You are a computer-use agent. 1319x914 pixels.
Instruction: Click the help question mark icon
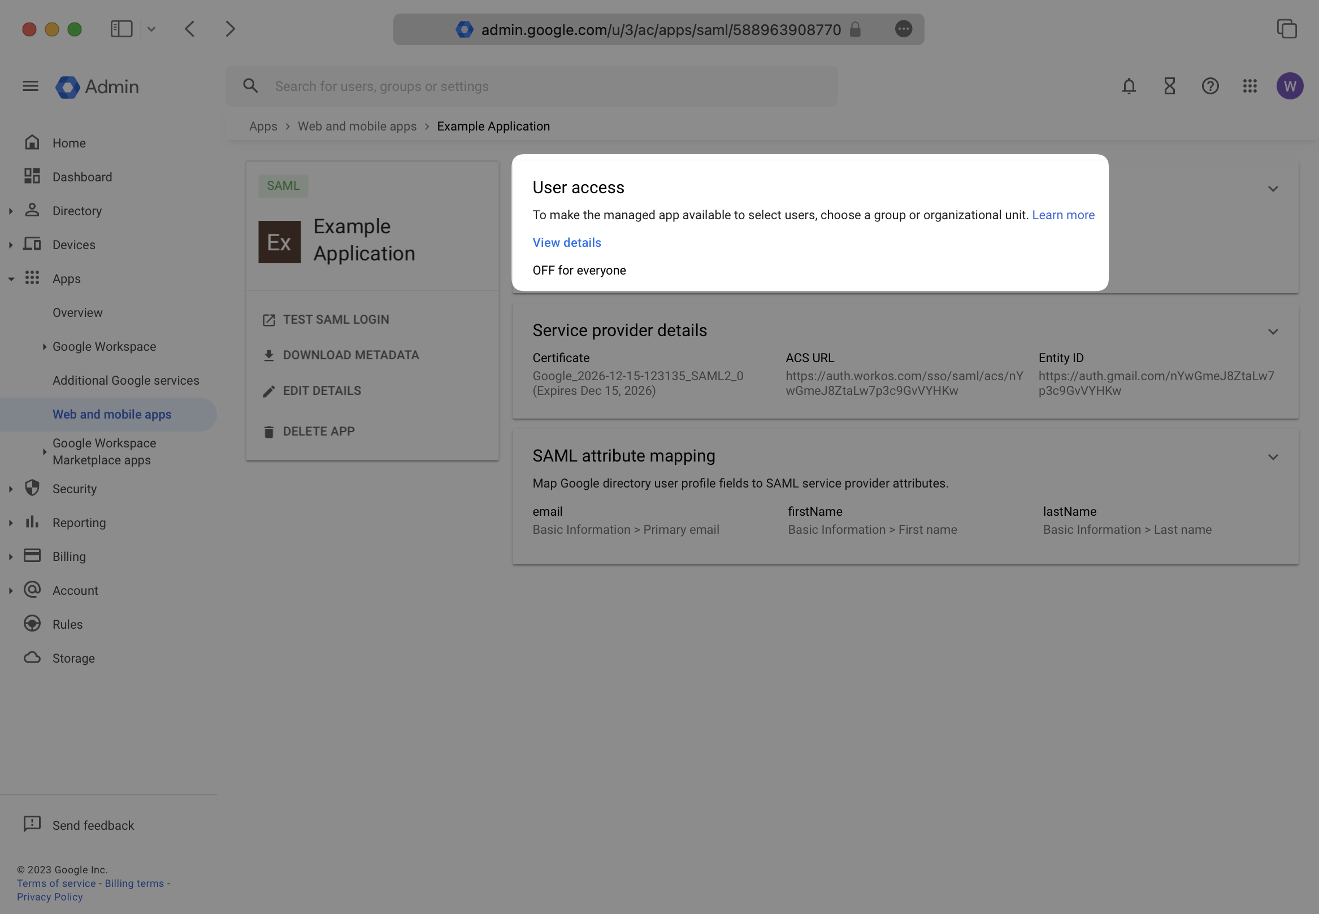tap(1210, 86)
